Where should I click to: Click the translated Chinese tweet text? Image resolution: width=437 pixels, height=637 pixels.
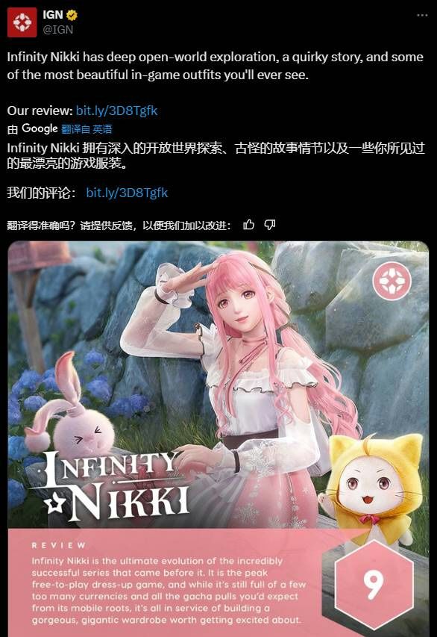point(216,155)
